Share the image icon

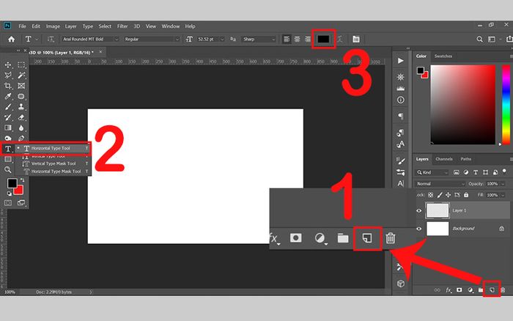[509, 39]
